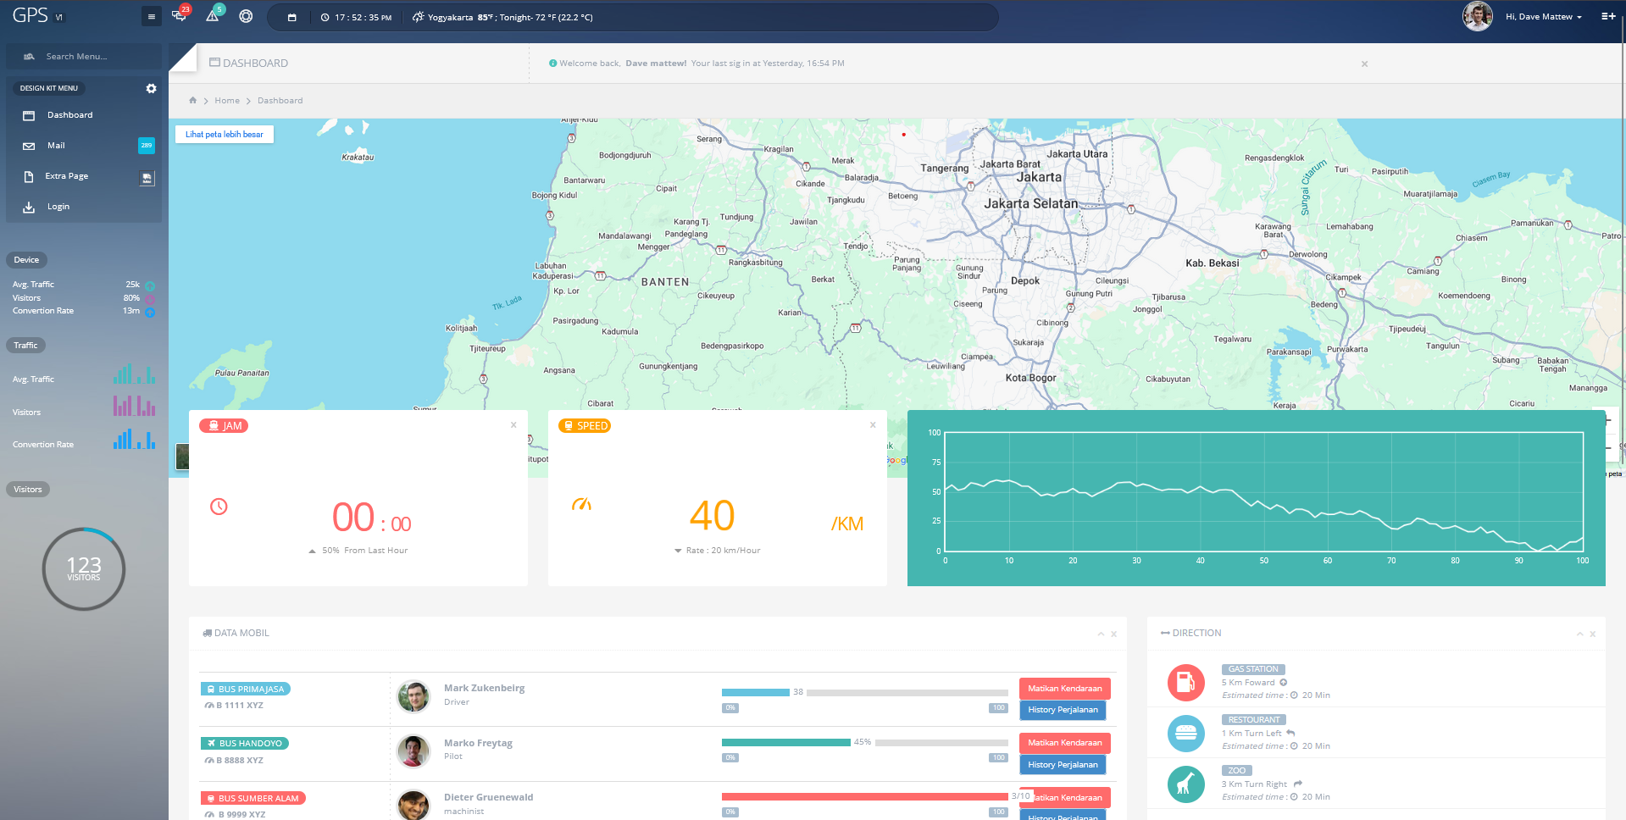Screen dimensions: 1626x820
Task: Click the Lihat peta lebih besar link
Action: tap(224, 134)
